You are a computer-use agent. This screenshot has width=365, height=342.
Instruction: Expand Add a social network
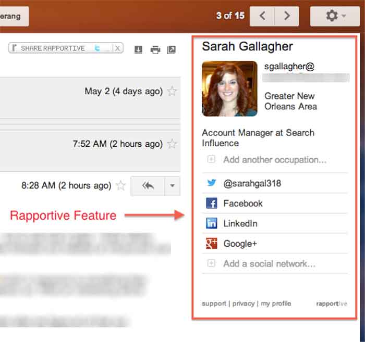point(269,264)
